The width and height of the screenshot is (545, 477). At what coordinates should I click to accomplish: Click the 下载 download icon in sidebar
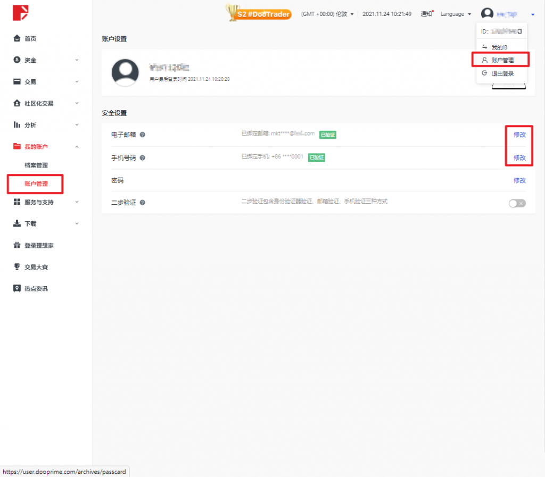pos(16,223)
